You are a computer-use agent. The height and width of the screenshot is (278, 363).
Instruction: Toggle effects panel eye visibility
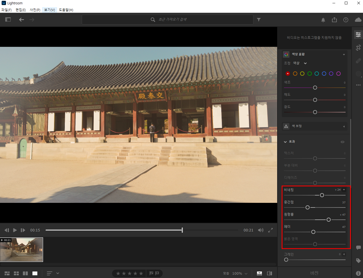coord(343,142)
